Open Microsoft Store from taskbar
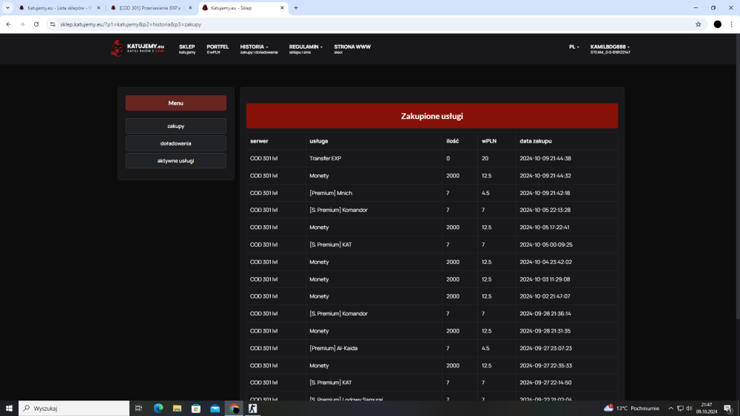Screen dimensions: 740x416 coord(196,409)
